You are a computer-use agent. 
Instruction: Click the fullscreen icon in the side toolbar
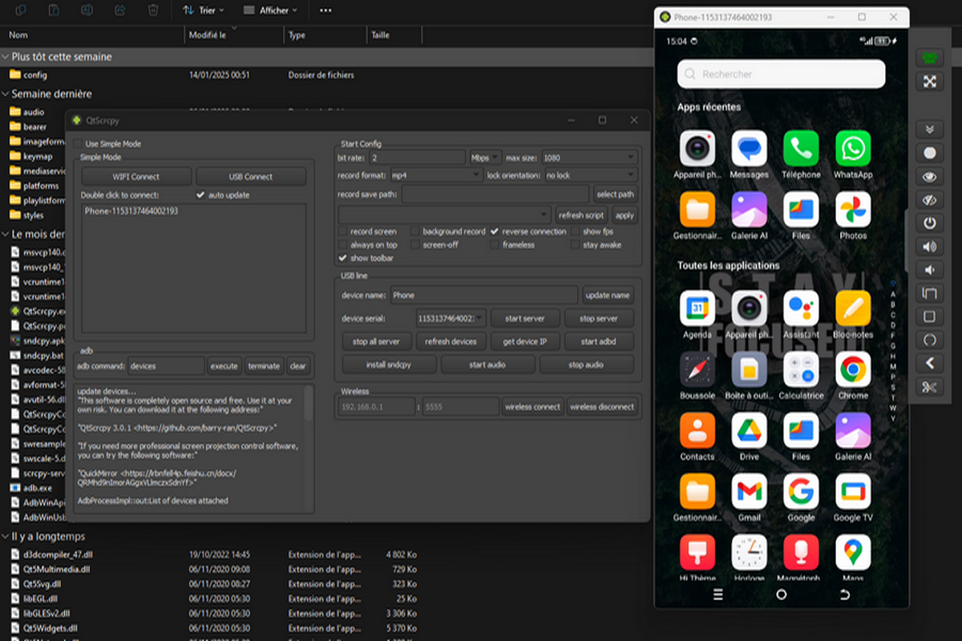(x=930, y=82)
